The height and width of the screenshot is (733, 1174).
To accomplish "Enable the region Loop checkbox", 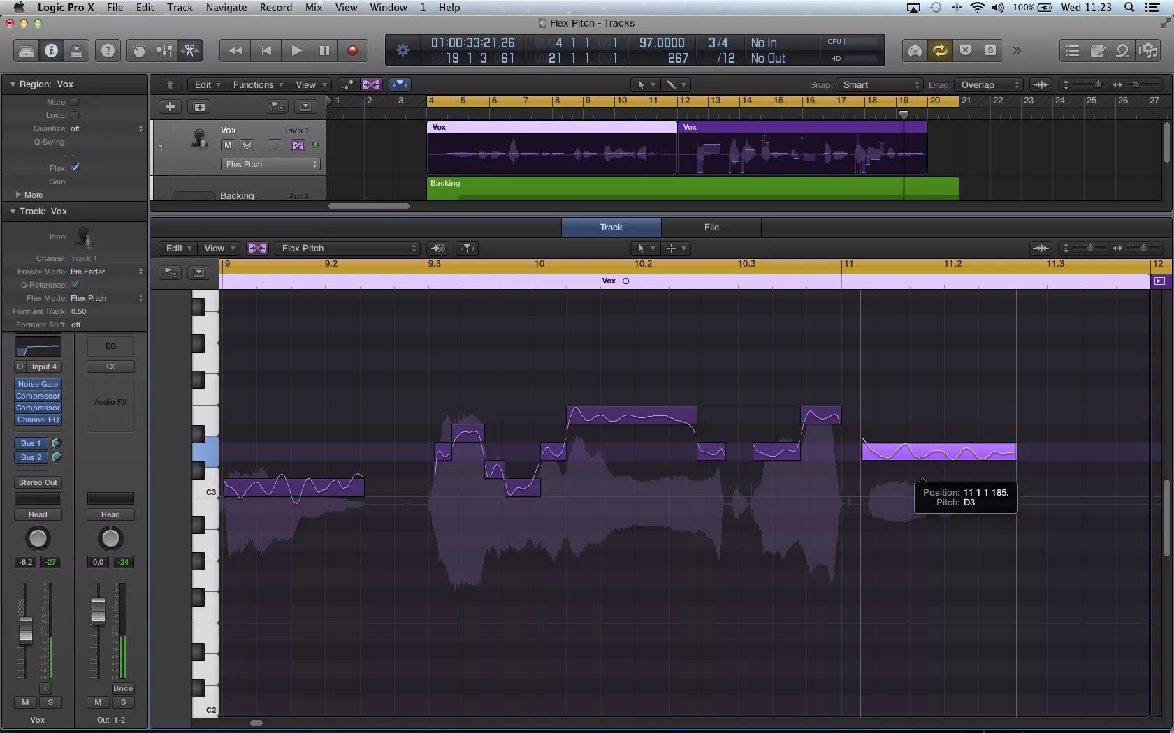I will pos(75,115).
